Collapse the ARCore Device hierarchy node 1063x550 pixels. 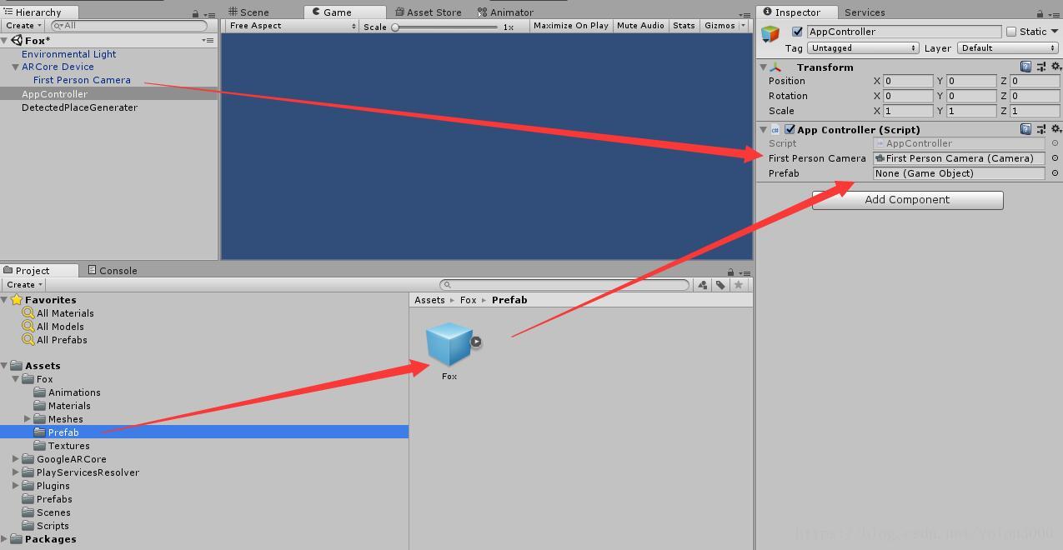pyautogui.click(x=15, y=67)
